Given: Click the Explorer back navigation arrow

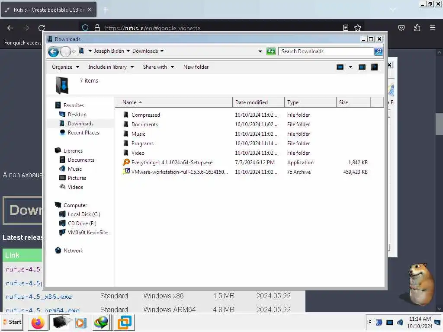Looking at the screenshot, I should pos(53,51).
